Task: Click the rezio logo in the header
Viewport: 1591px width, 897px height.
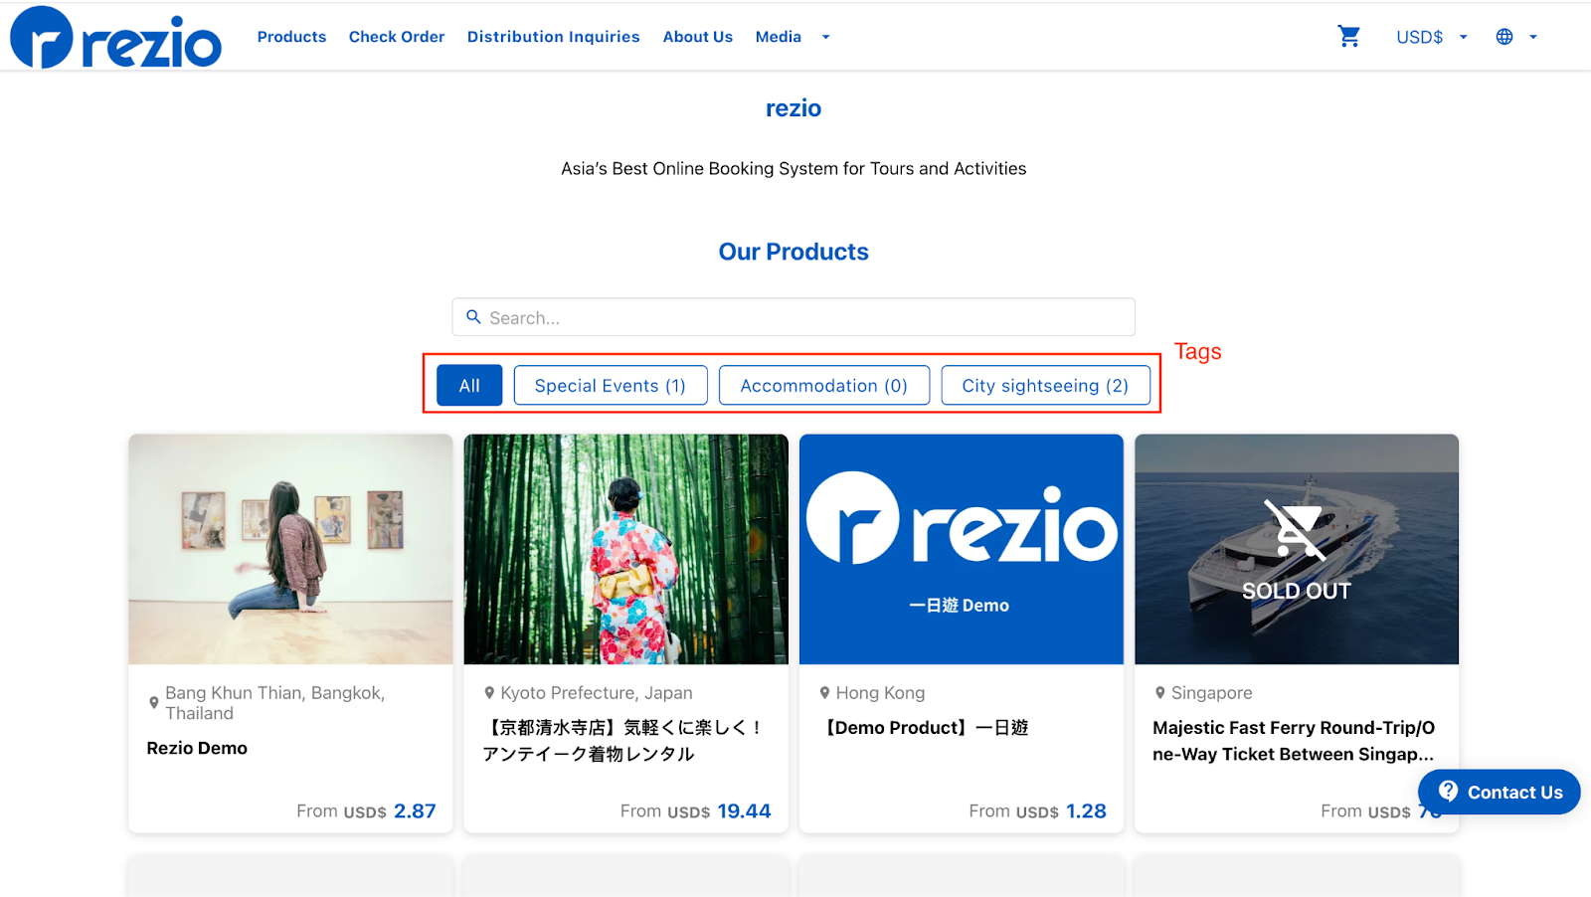Action: pyautogui.click(x=115, y=37)
